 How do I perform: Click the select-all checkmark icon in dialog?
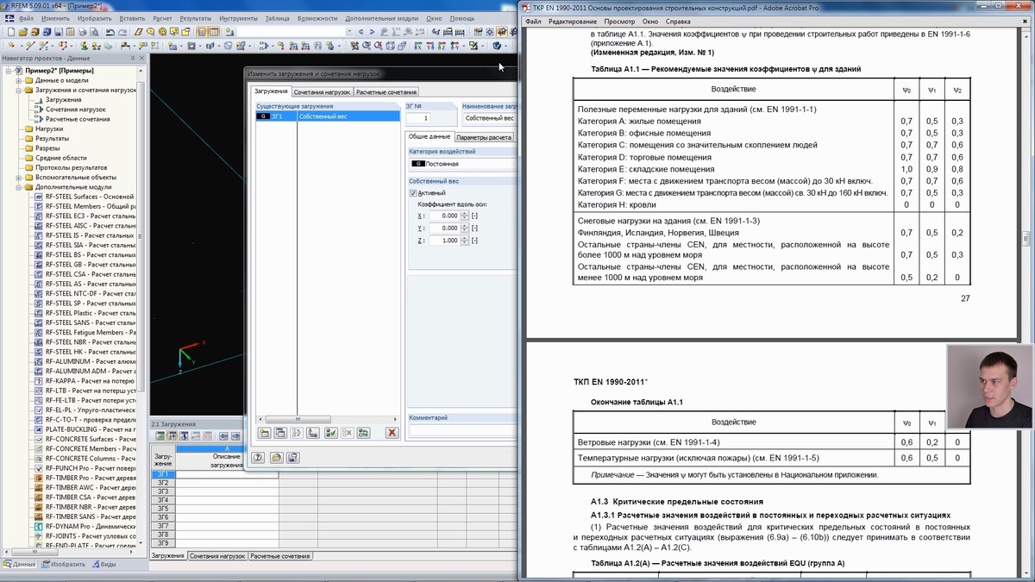point(331,433)
